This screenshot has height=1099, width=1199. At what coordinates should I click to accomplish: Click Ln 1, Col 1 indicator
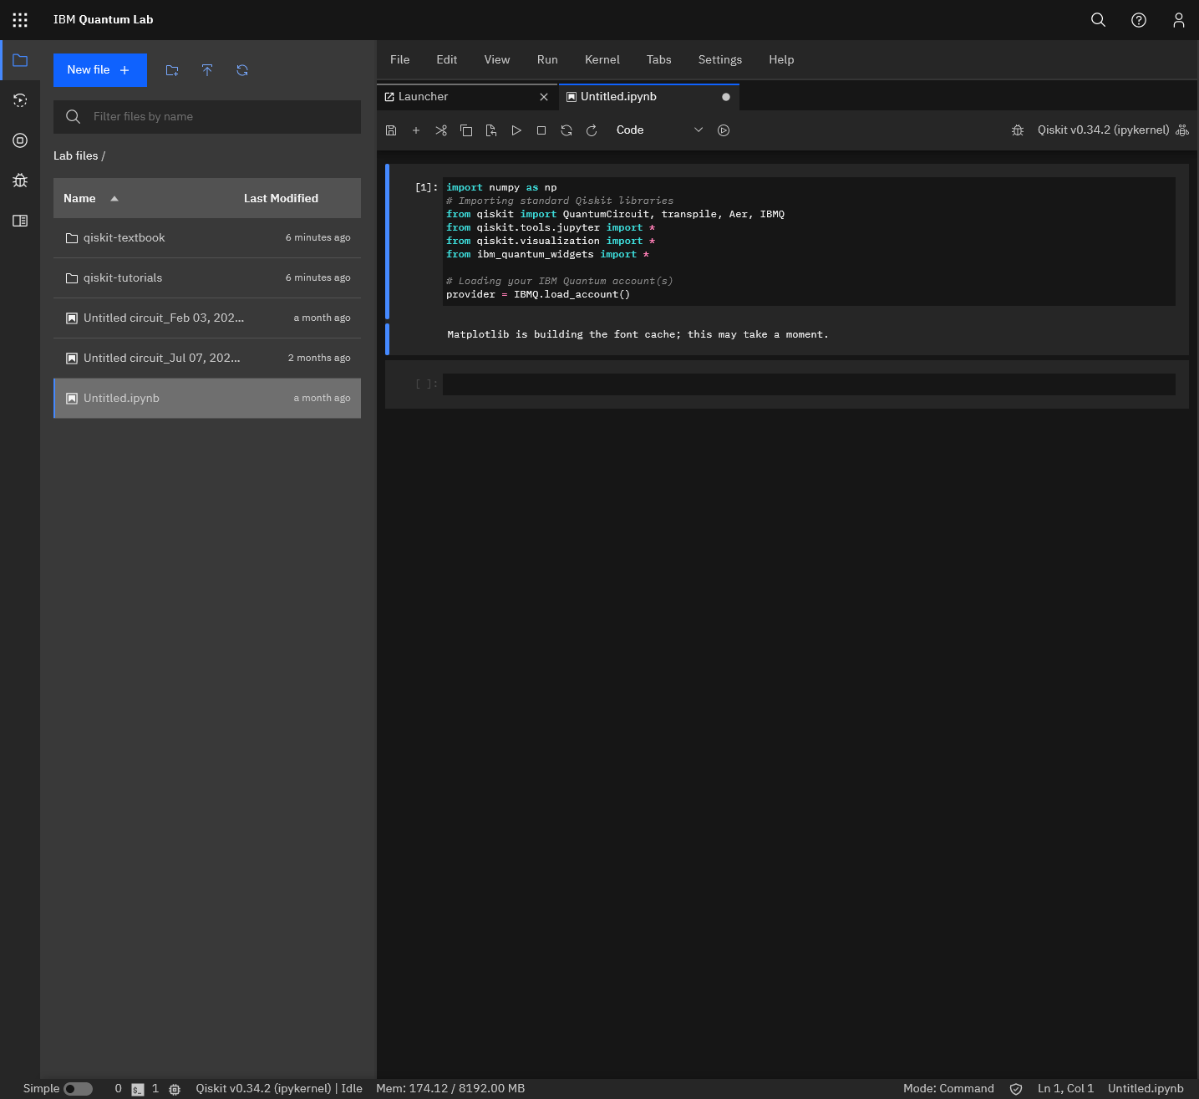pos(1065,1089)
